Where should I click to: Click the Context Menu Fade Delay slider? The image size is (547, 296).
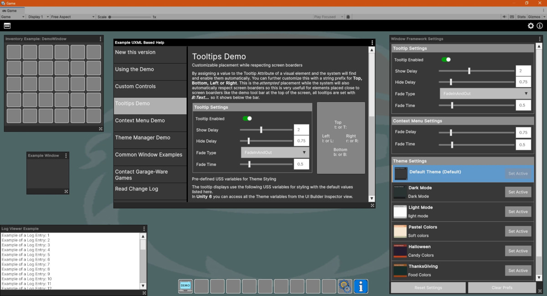476,133
